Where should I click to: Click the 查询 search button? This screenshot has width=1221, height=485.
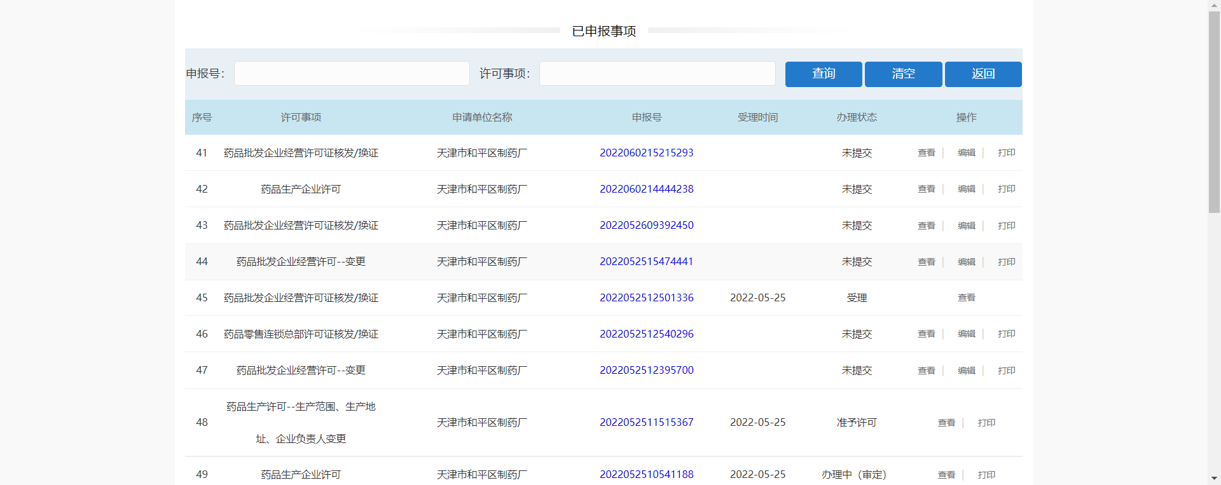pyautogui.click(x=823, y=74)
